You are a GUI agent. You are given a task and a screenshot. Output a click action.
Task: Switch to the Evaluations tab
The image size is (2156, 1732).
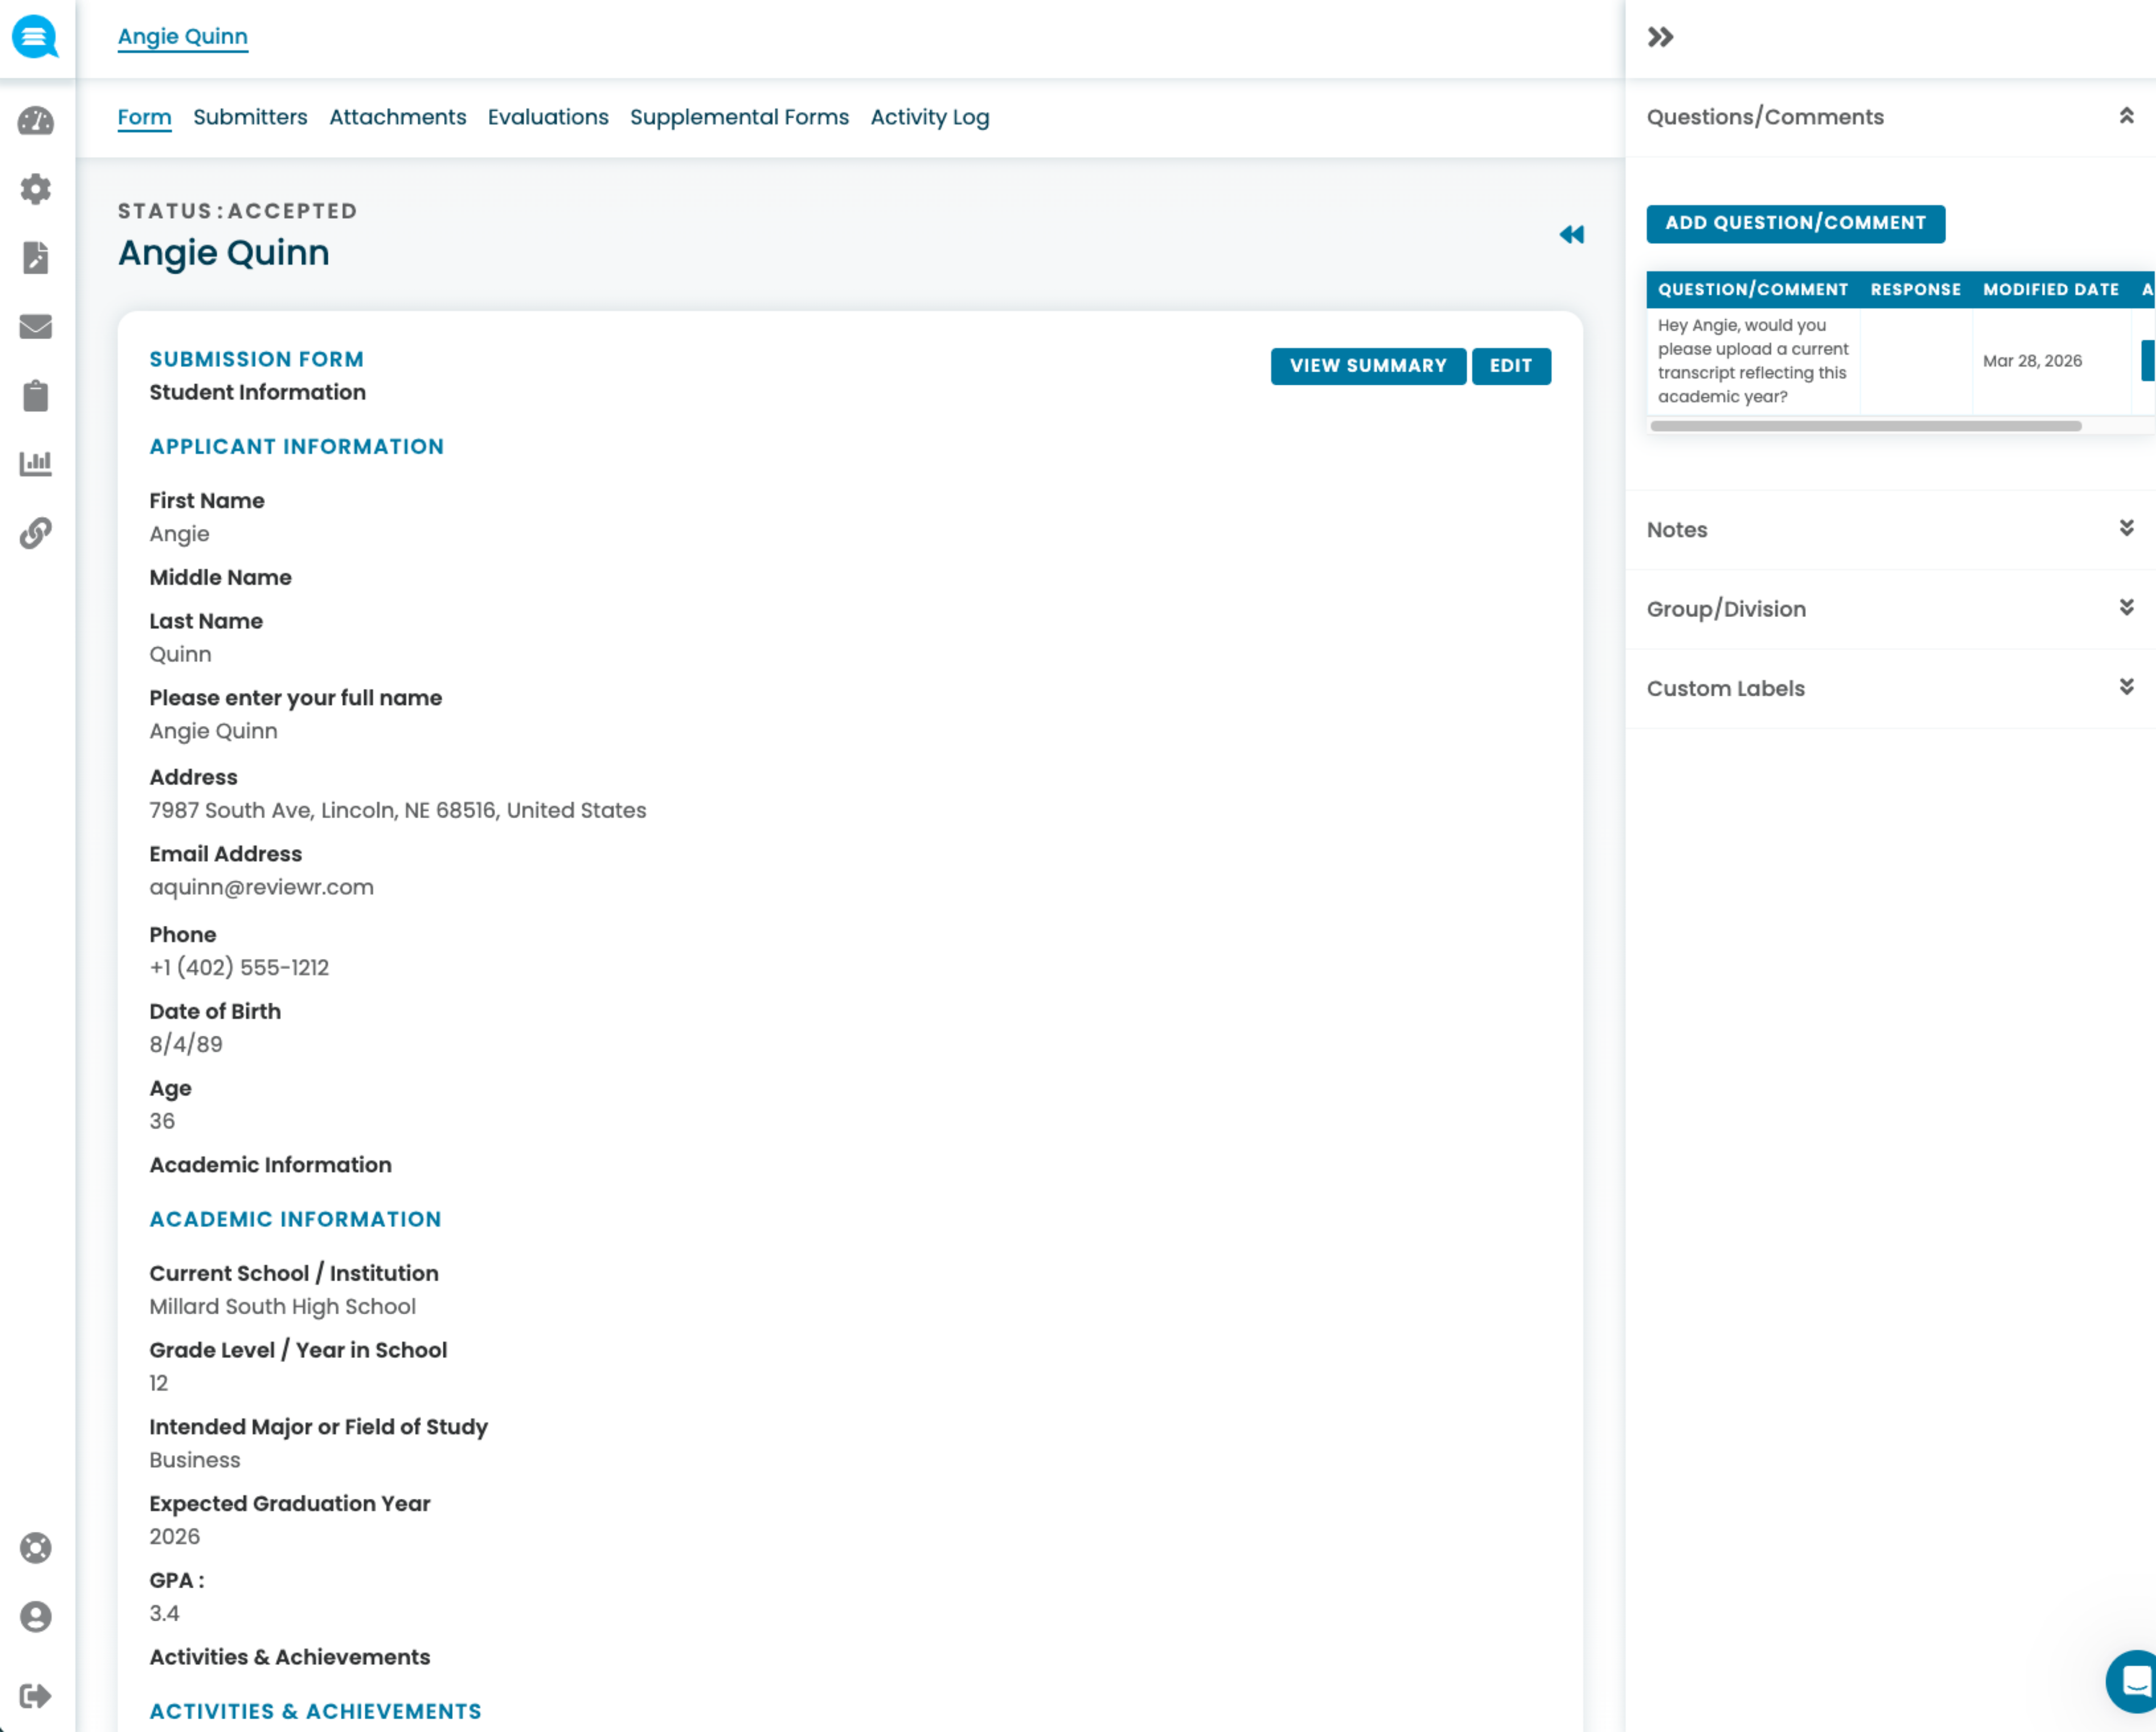(x=547, y=117)
